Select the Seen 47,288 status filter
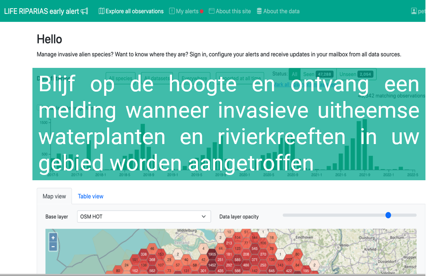Image resolution: width=433 pixels, height=276 pixels. click(318, 74)
